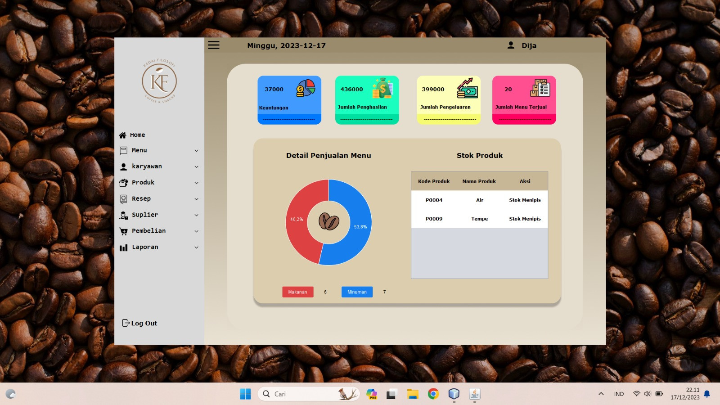Click the money bag Penghasilan icon

[x=382, y=88]
